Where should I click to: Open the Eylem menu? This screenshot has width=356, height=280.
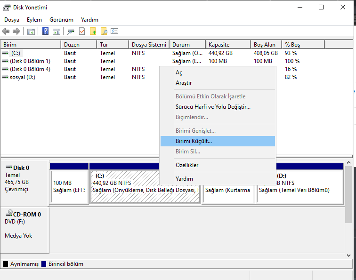point(34,20)
